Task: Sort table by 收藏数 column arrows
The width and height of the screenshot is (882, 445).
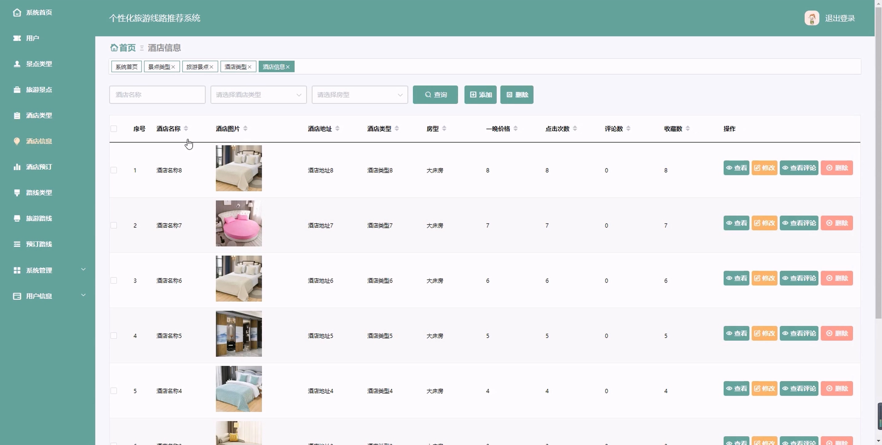Action: (688, 128)
